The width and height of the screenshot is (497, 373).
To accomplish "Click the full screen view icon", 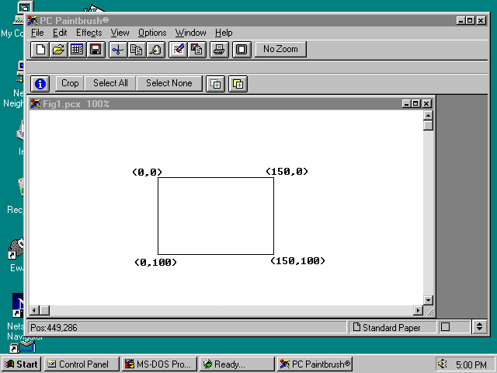I will pyautogui.click(x=242, y=50).
